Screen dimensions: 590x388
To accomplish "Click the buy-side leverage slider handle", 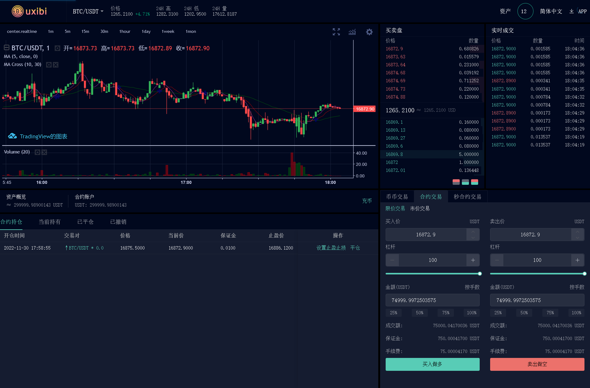I will [x=480, y=274].
